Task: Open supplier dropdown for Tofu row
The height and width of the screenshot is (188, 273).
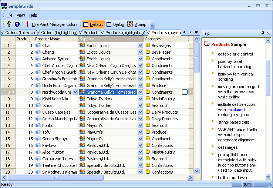Action: pos(140,132)
